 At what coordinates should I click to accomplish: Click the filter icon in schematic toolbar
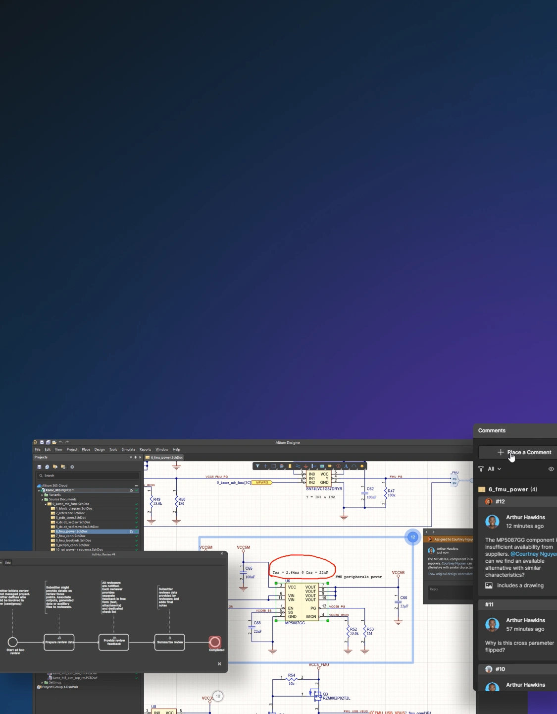tap(257, 466)
